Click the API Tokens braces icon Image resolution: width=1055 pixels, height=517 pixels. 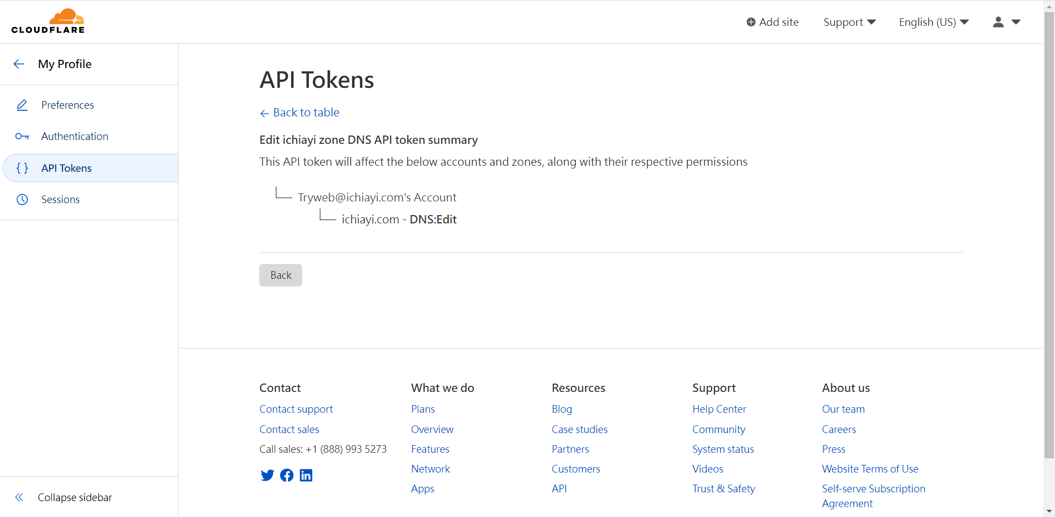22,168
